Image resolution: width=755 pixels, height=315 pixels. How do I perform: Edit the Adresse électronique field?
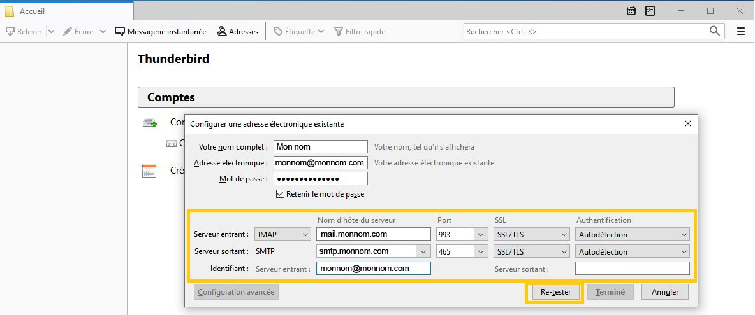pyautogui.click(x=321, y=163)
